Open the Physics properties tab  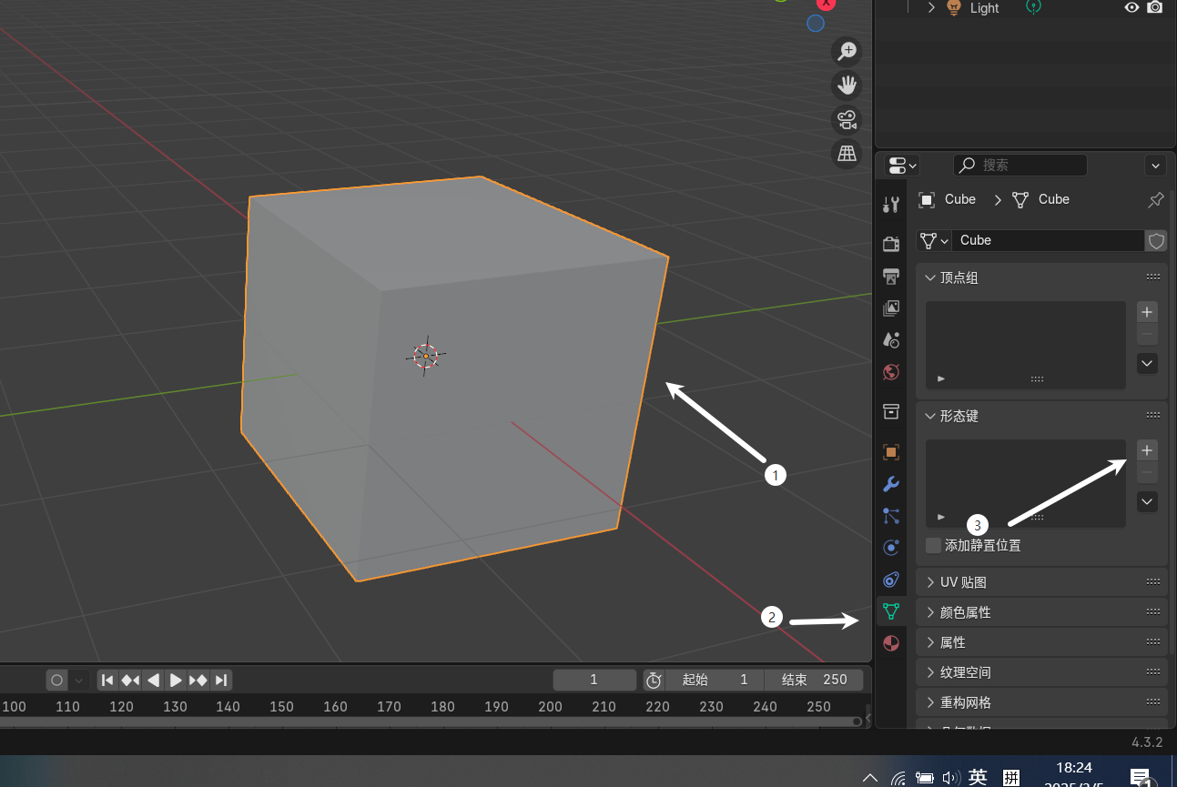pyautogui.click(x=891, y=548)
